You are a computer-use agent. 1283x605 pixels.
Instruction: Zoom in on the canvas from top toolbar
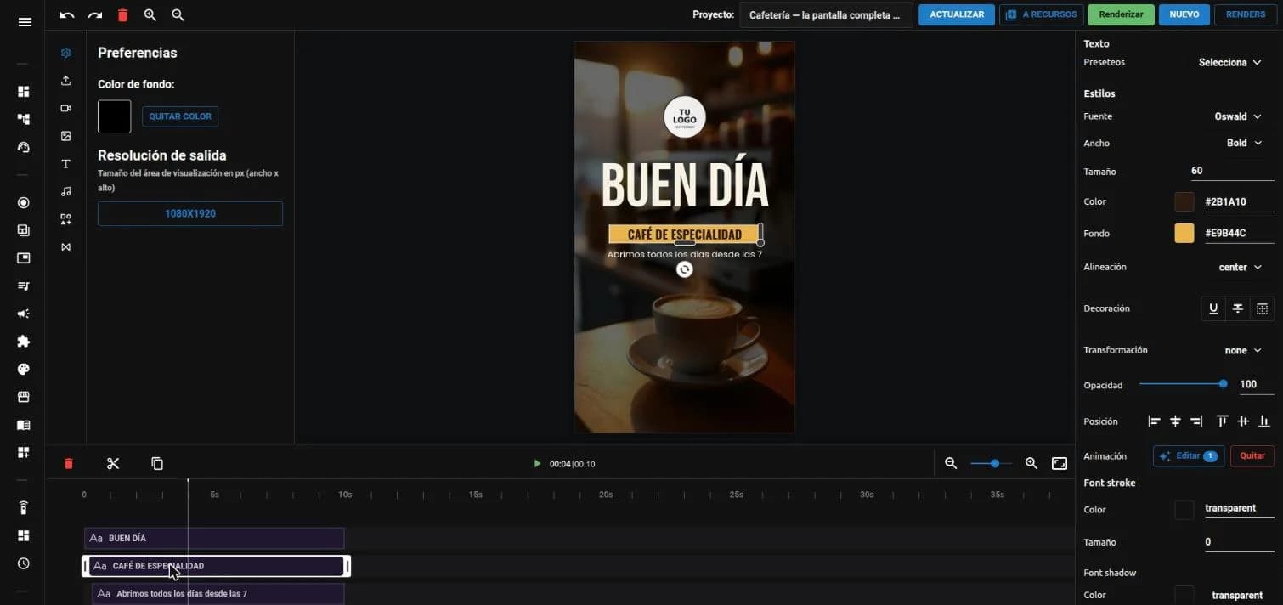click(150, 15)
